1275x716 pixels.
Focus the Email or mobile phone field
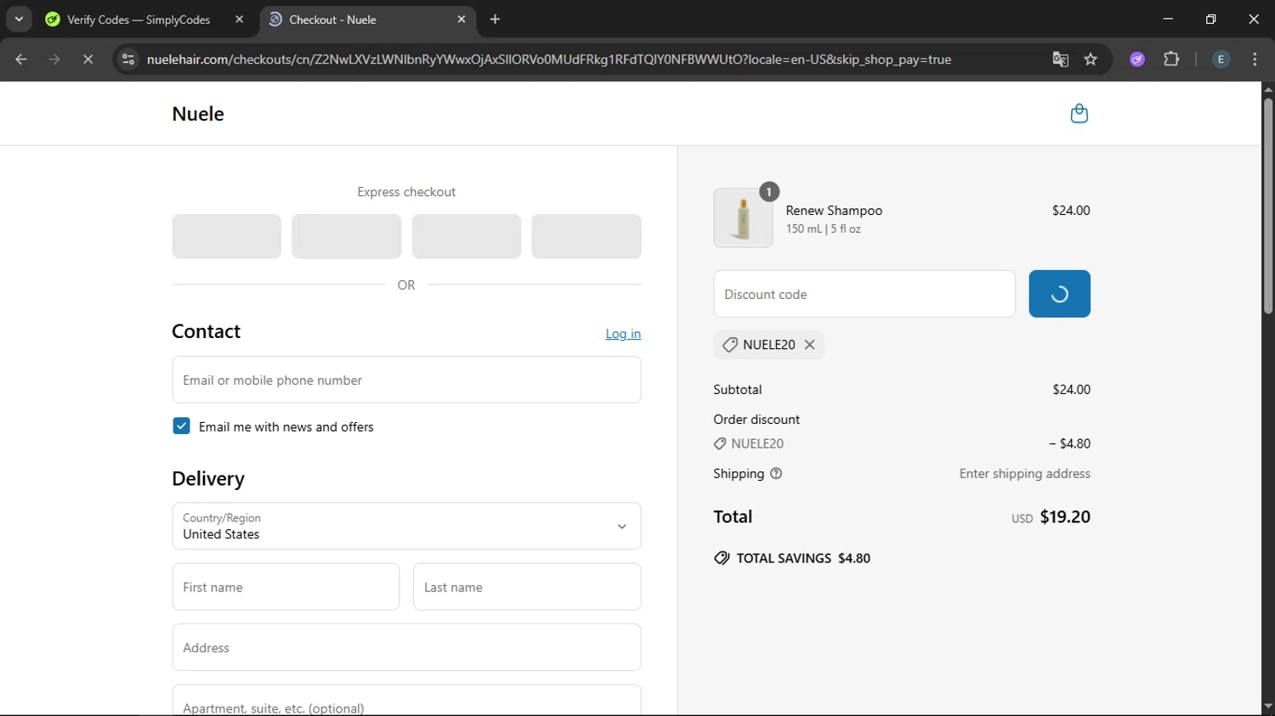(x=406, y=380)
